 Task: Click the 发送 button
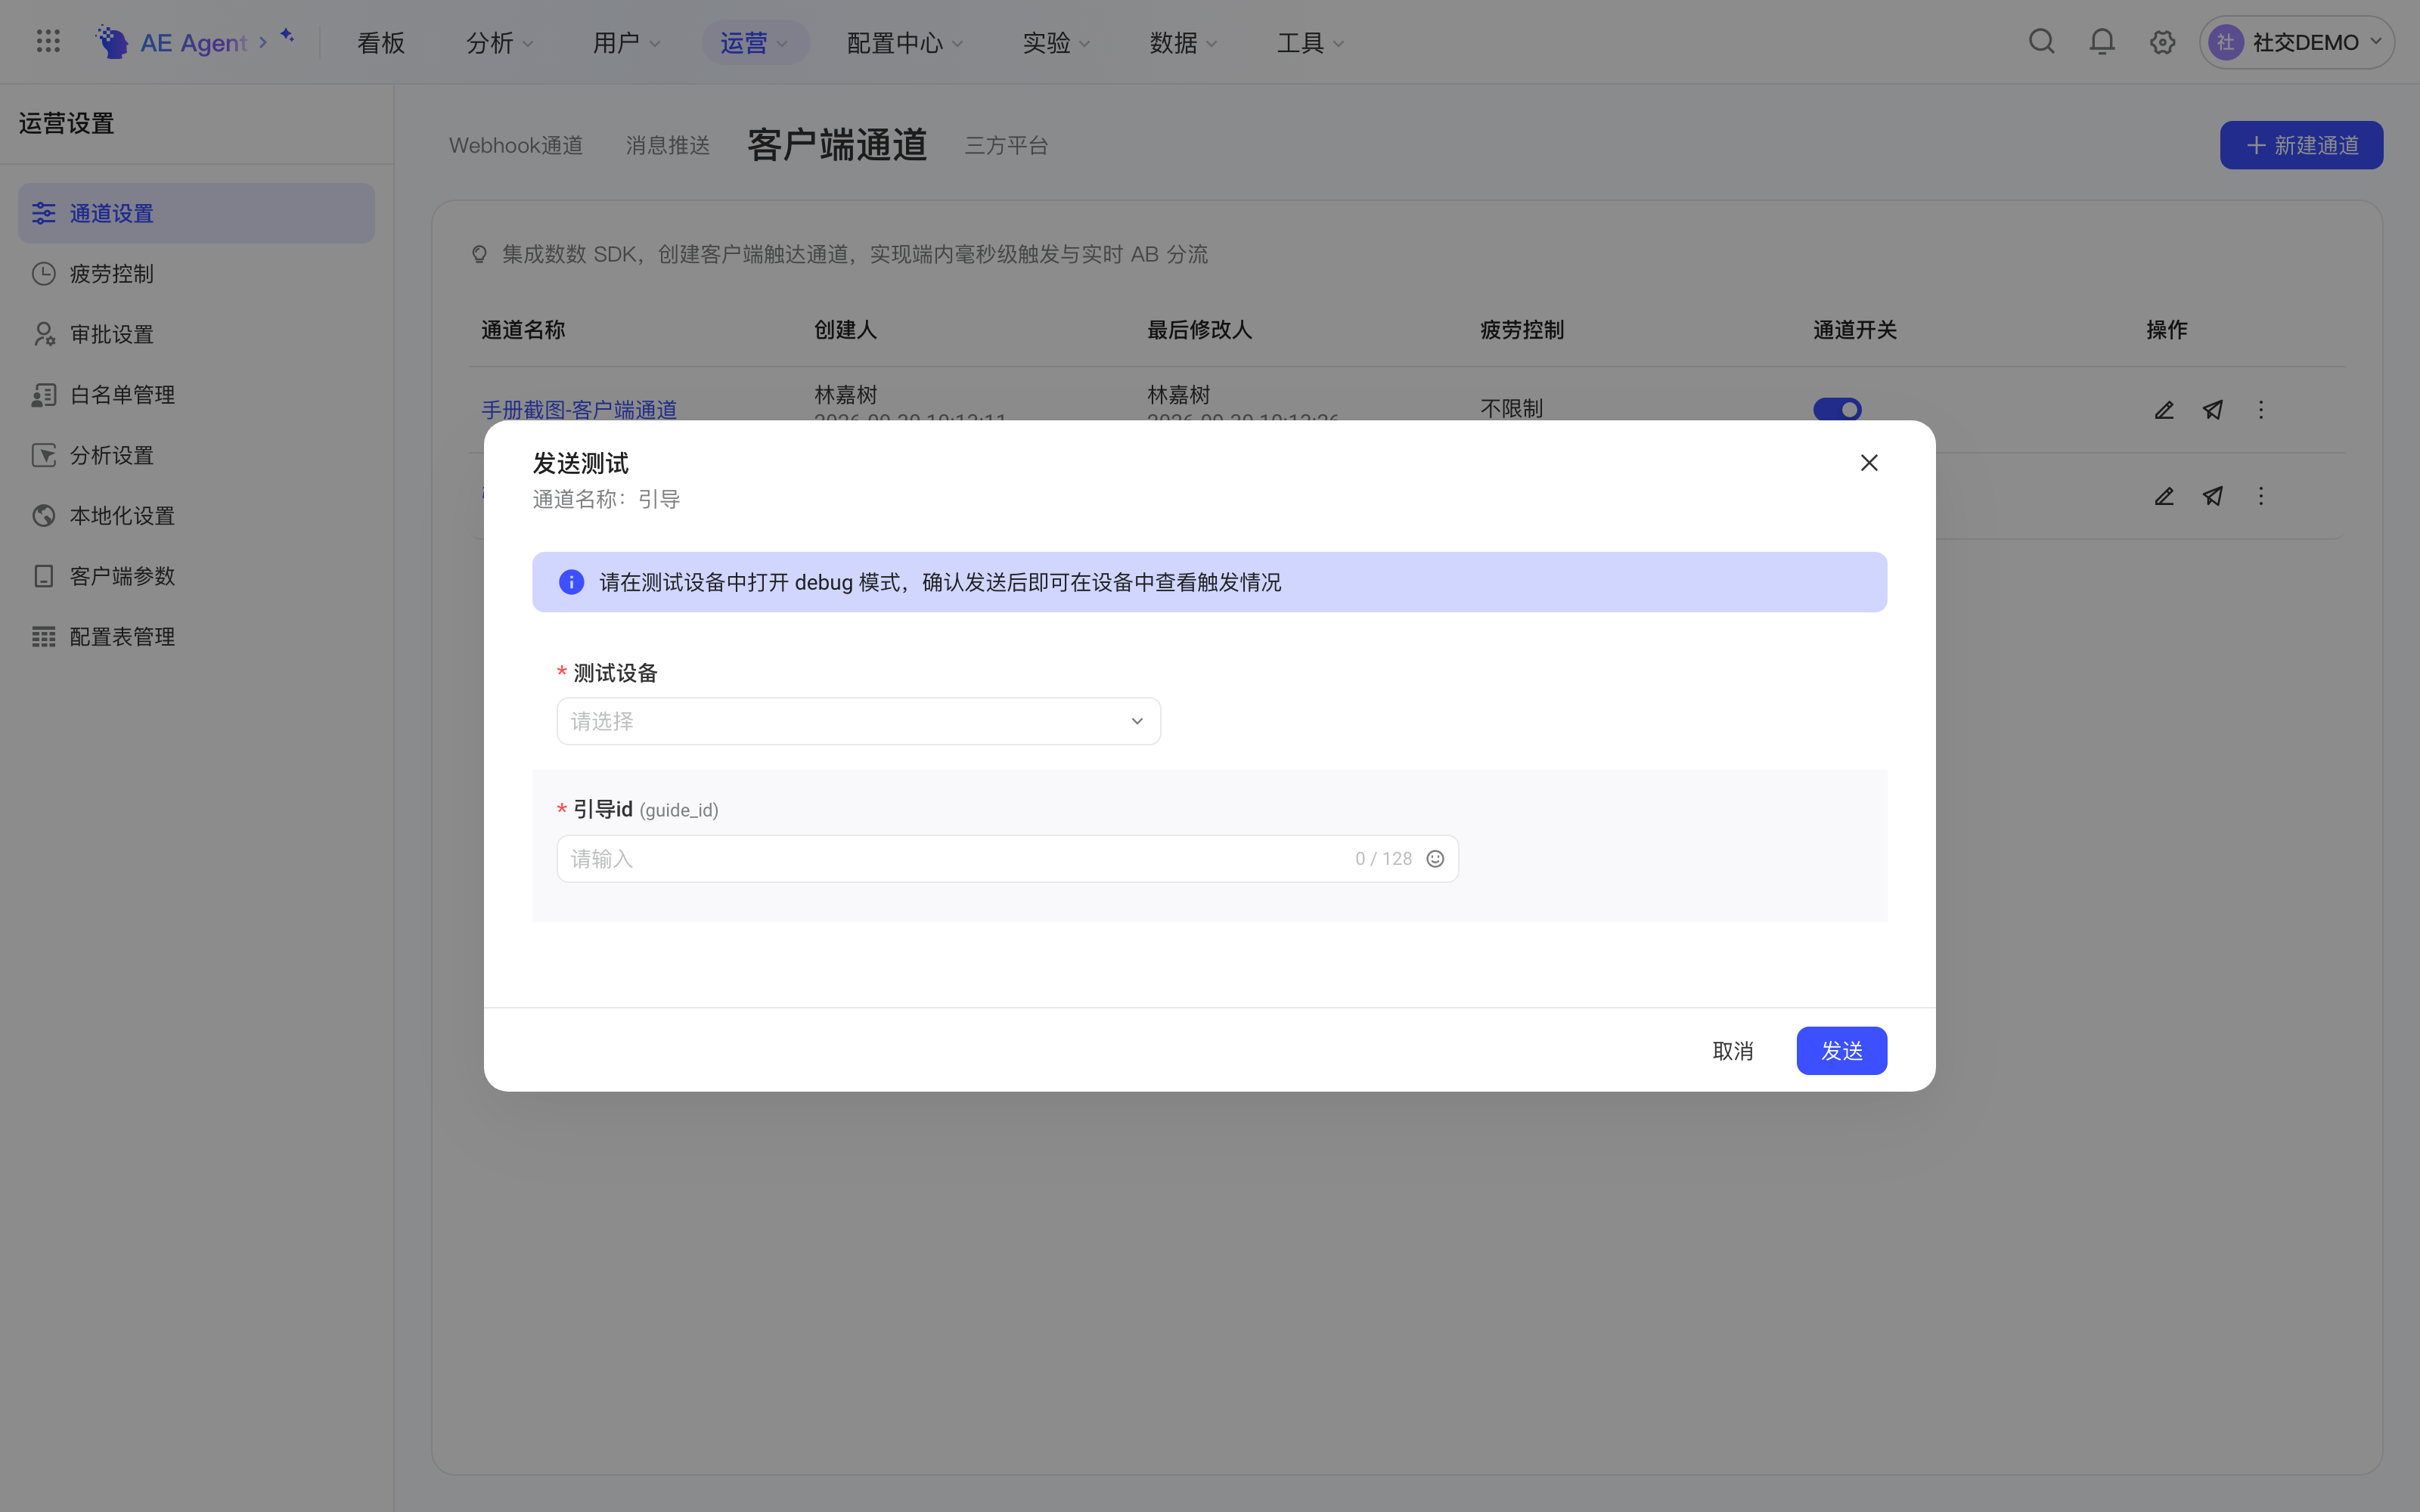click(1841, 1051)
